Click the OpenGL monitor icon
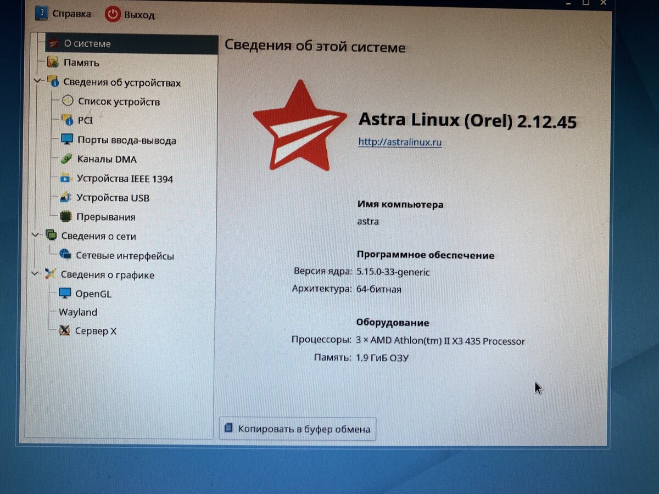The image size is (659, 494). (65, 293)
